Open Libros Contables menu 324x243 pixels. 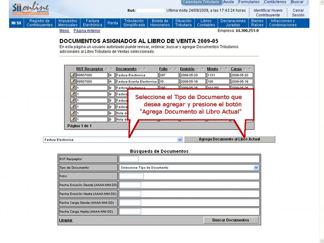click(206, 23)
